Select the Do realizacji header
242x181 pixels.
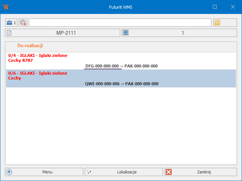[30, 45]
